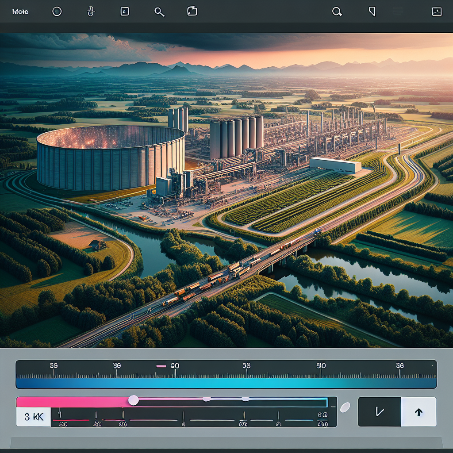Click the pink marker on the ruler
Image resolution: width=453 pixels, height=453 pixels.
click(161, 366)
